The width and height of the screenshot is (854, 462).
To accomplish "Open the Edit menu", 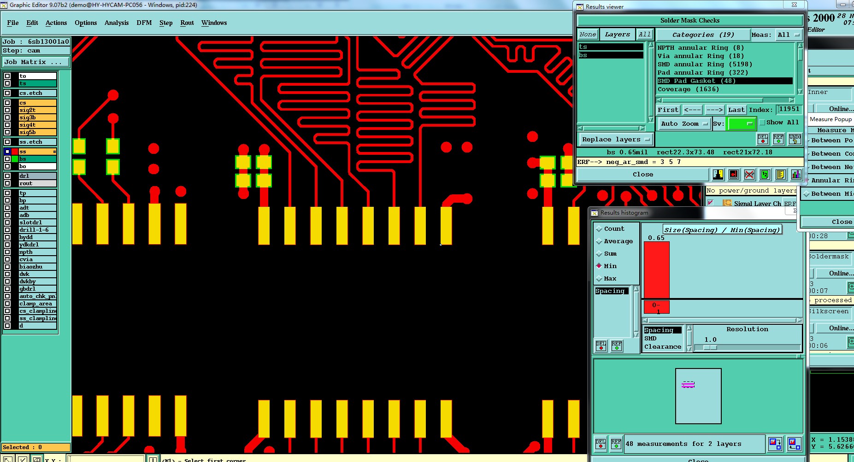I will pyautogui.click(x=32, y=23).
